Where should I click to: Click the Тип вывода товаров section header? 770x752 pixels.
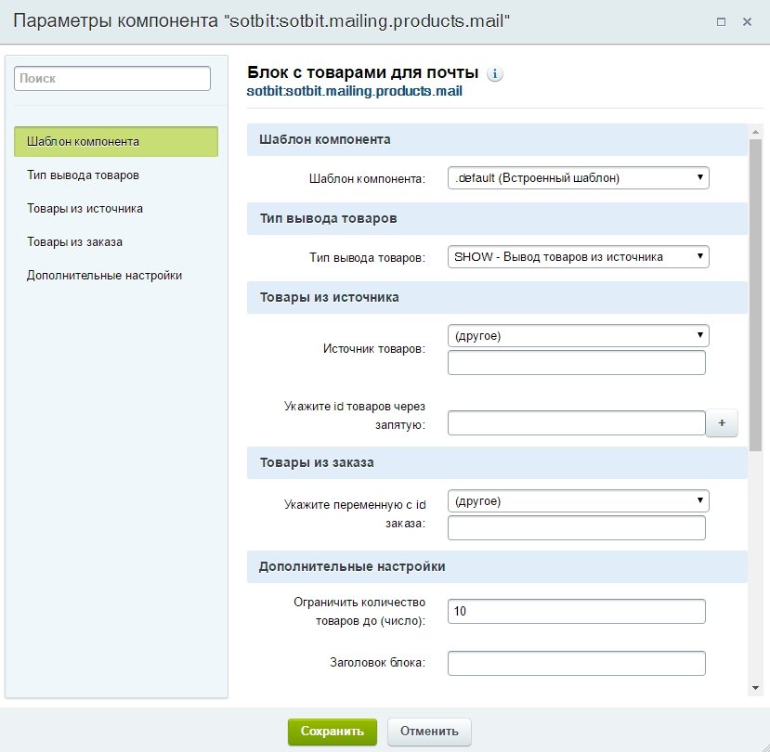point(497,218)
